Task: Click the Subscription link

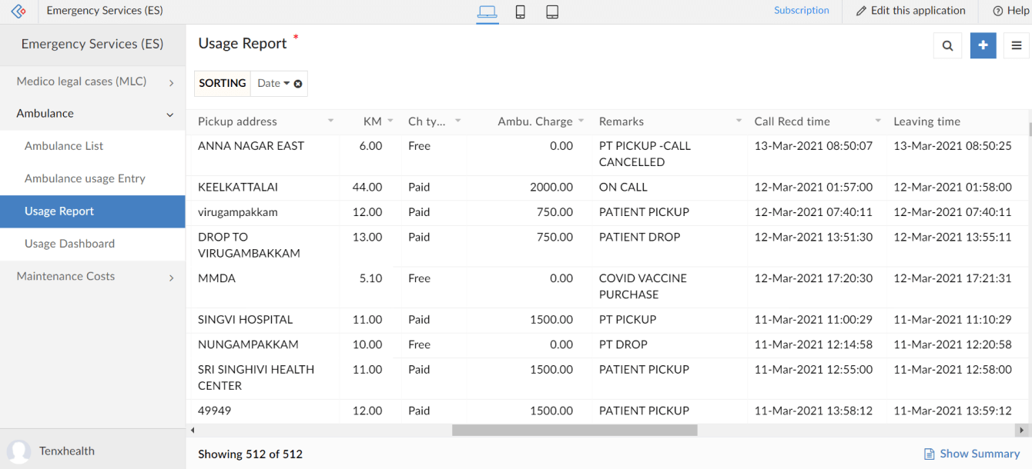Action: point(801,11)
